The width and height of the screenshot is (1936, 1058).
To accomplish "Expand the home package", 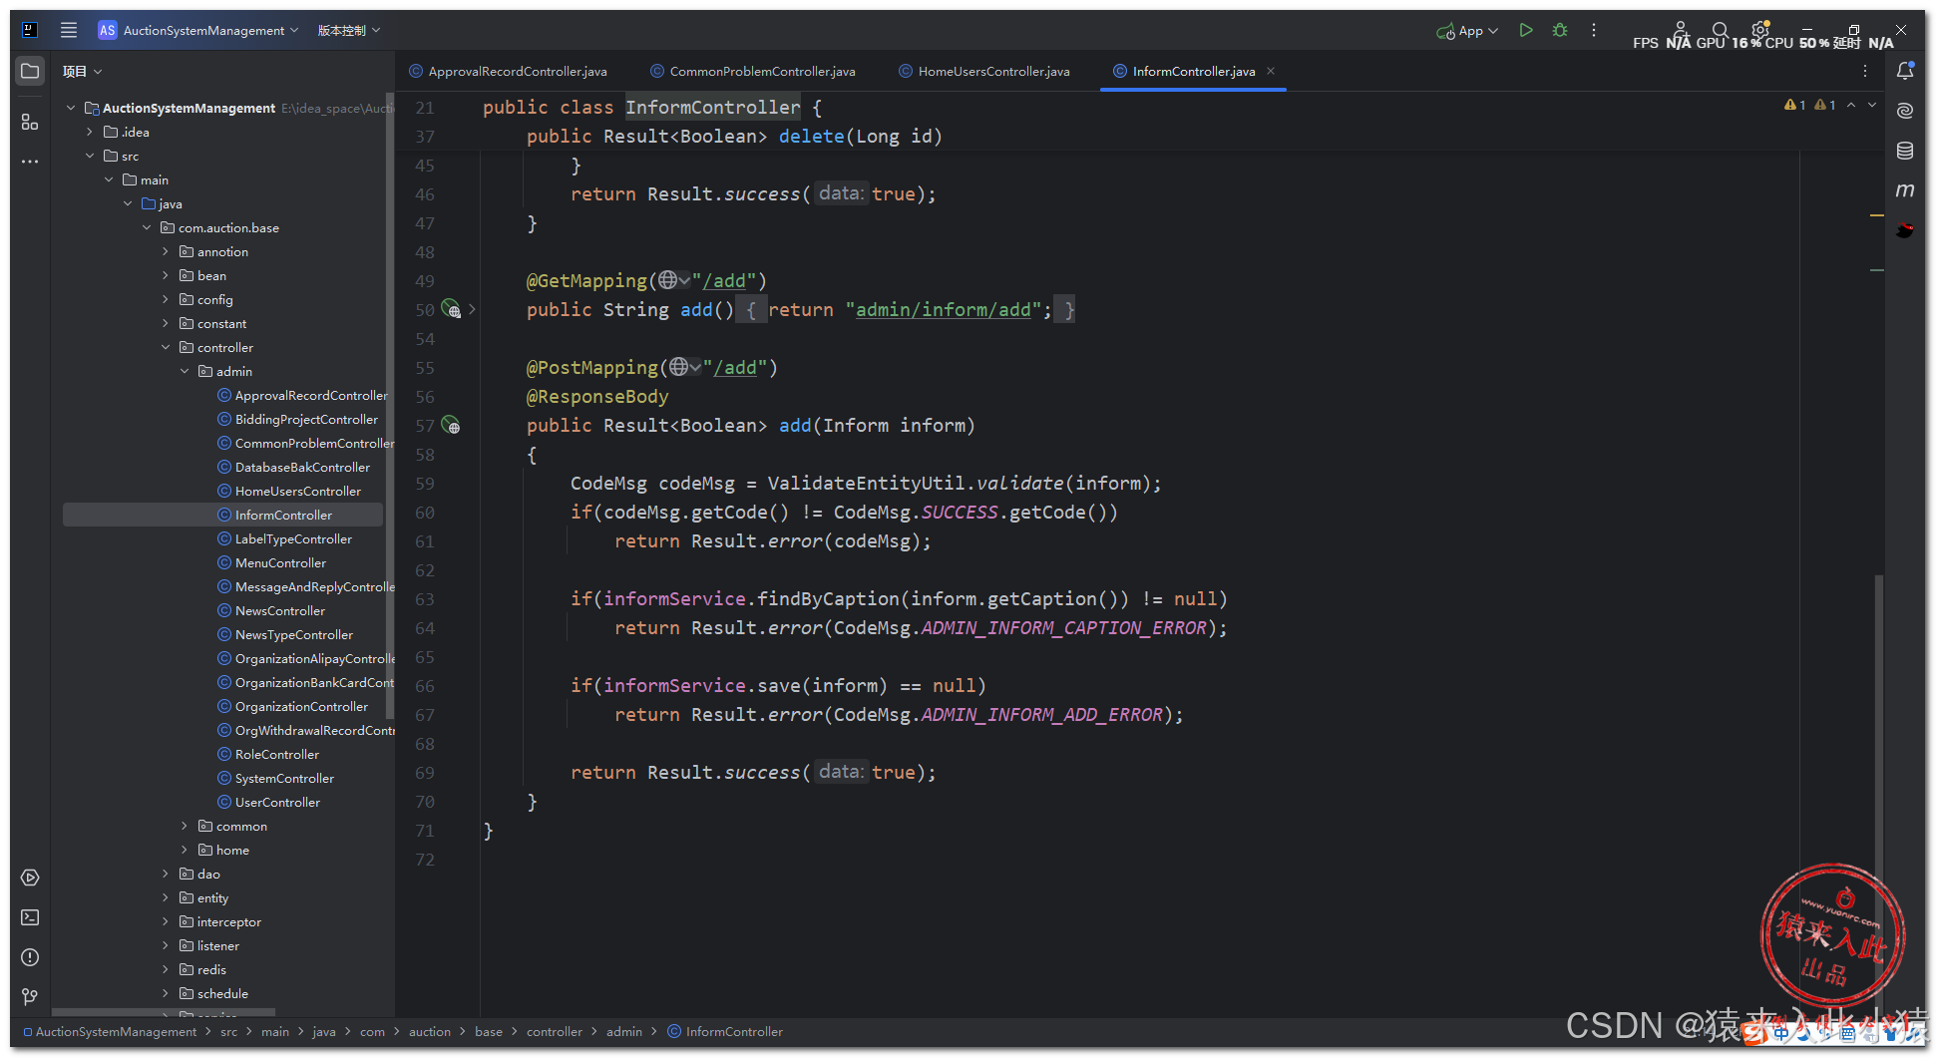I will (185, 850).
